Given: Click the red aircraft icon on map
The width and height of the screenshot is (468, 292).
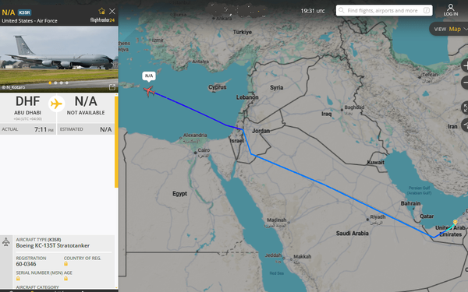Looking at the screenshot, I should 149,90.
